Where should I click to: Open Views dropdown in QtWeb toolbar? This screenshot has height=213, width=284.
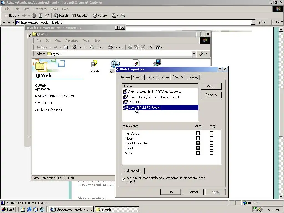coord(159,47)
